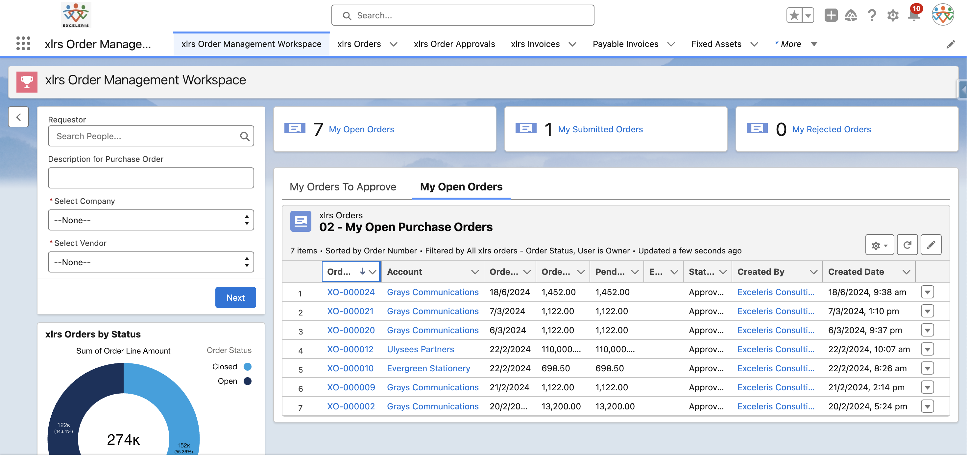This screenshot has width=967, height=455.
Task: Open the Select Company dropdown
Action: 151,220
